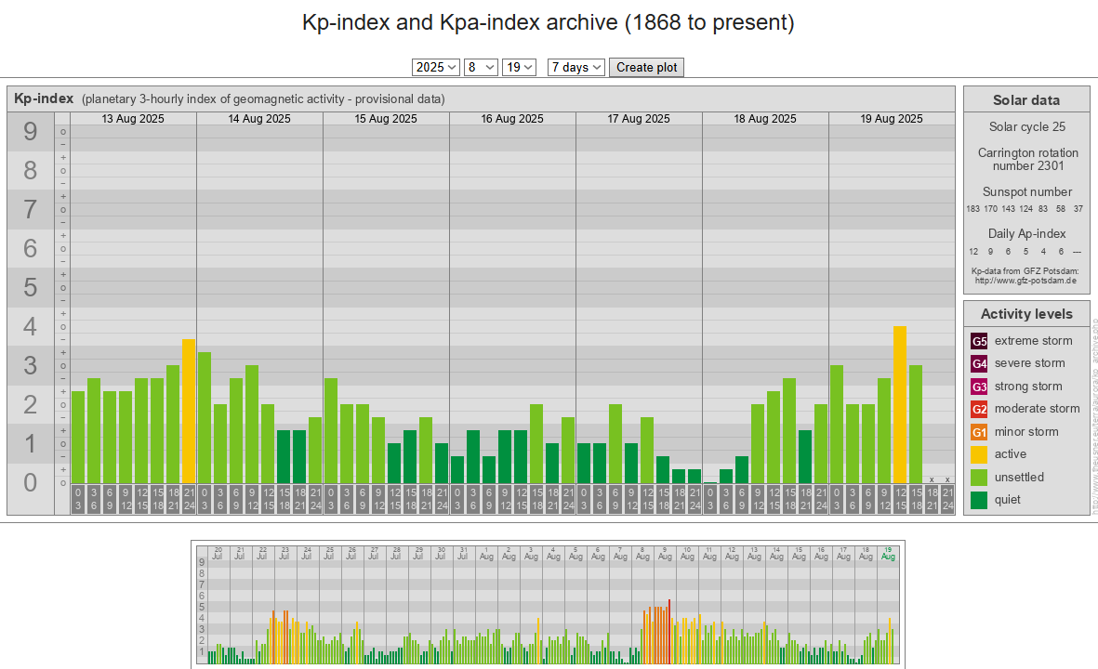Click the 18 Aug 2025 date header
The height and width of the screenshot is (669, 1098).
[x=764, y=119]
